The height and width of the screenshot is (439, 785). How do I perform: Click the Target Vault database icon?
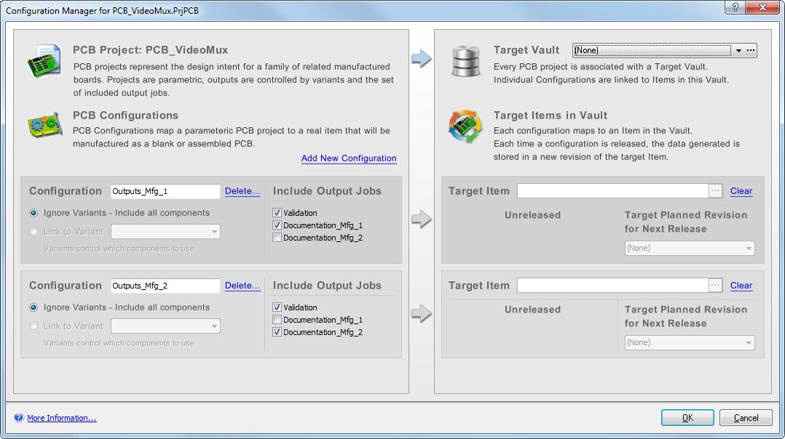(466, 61)
